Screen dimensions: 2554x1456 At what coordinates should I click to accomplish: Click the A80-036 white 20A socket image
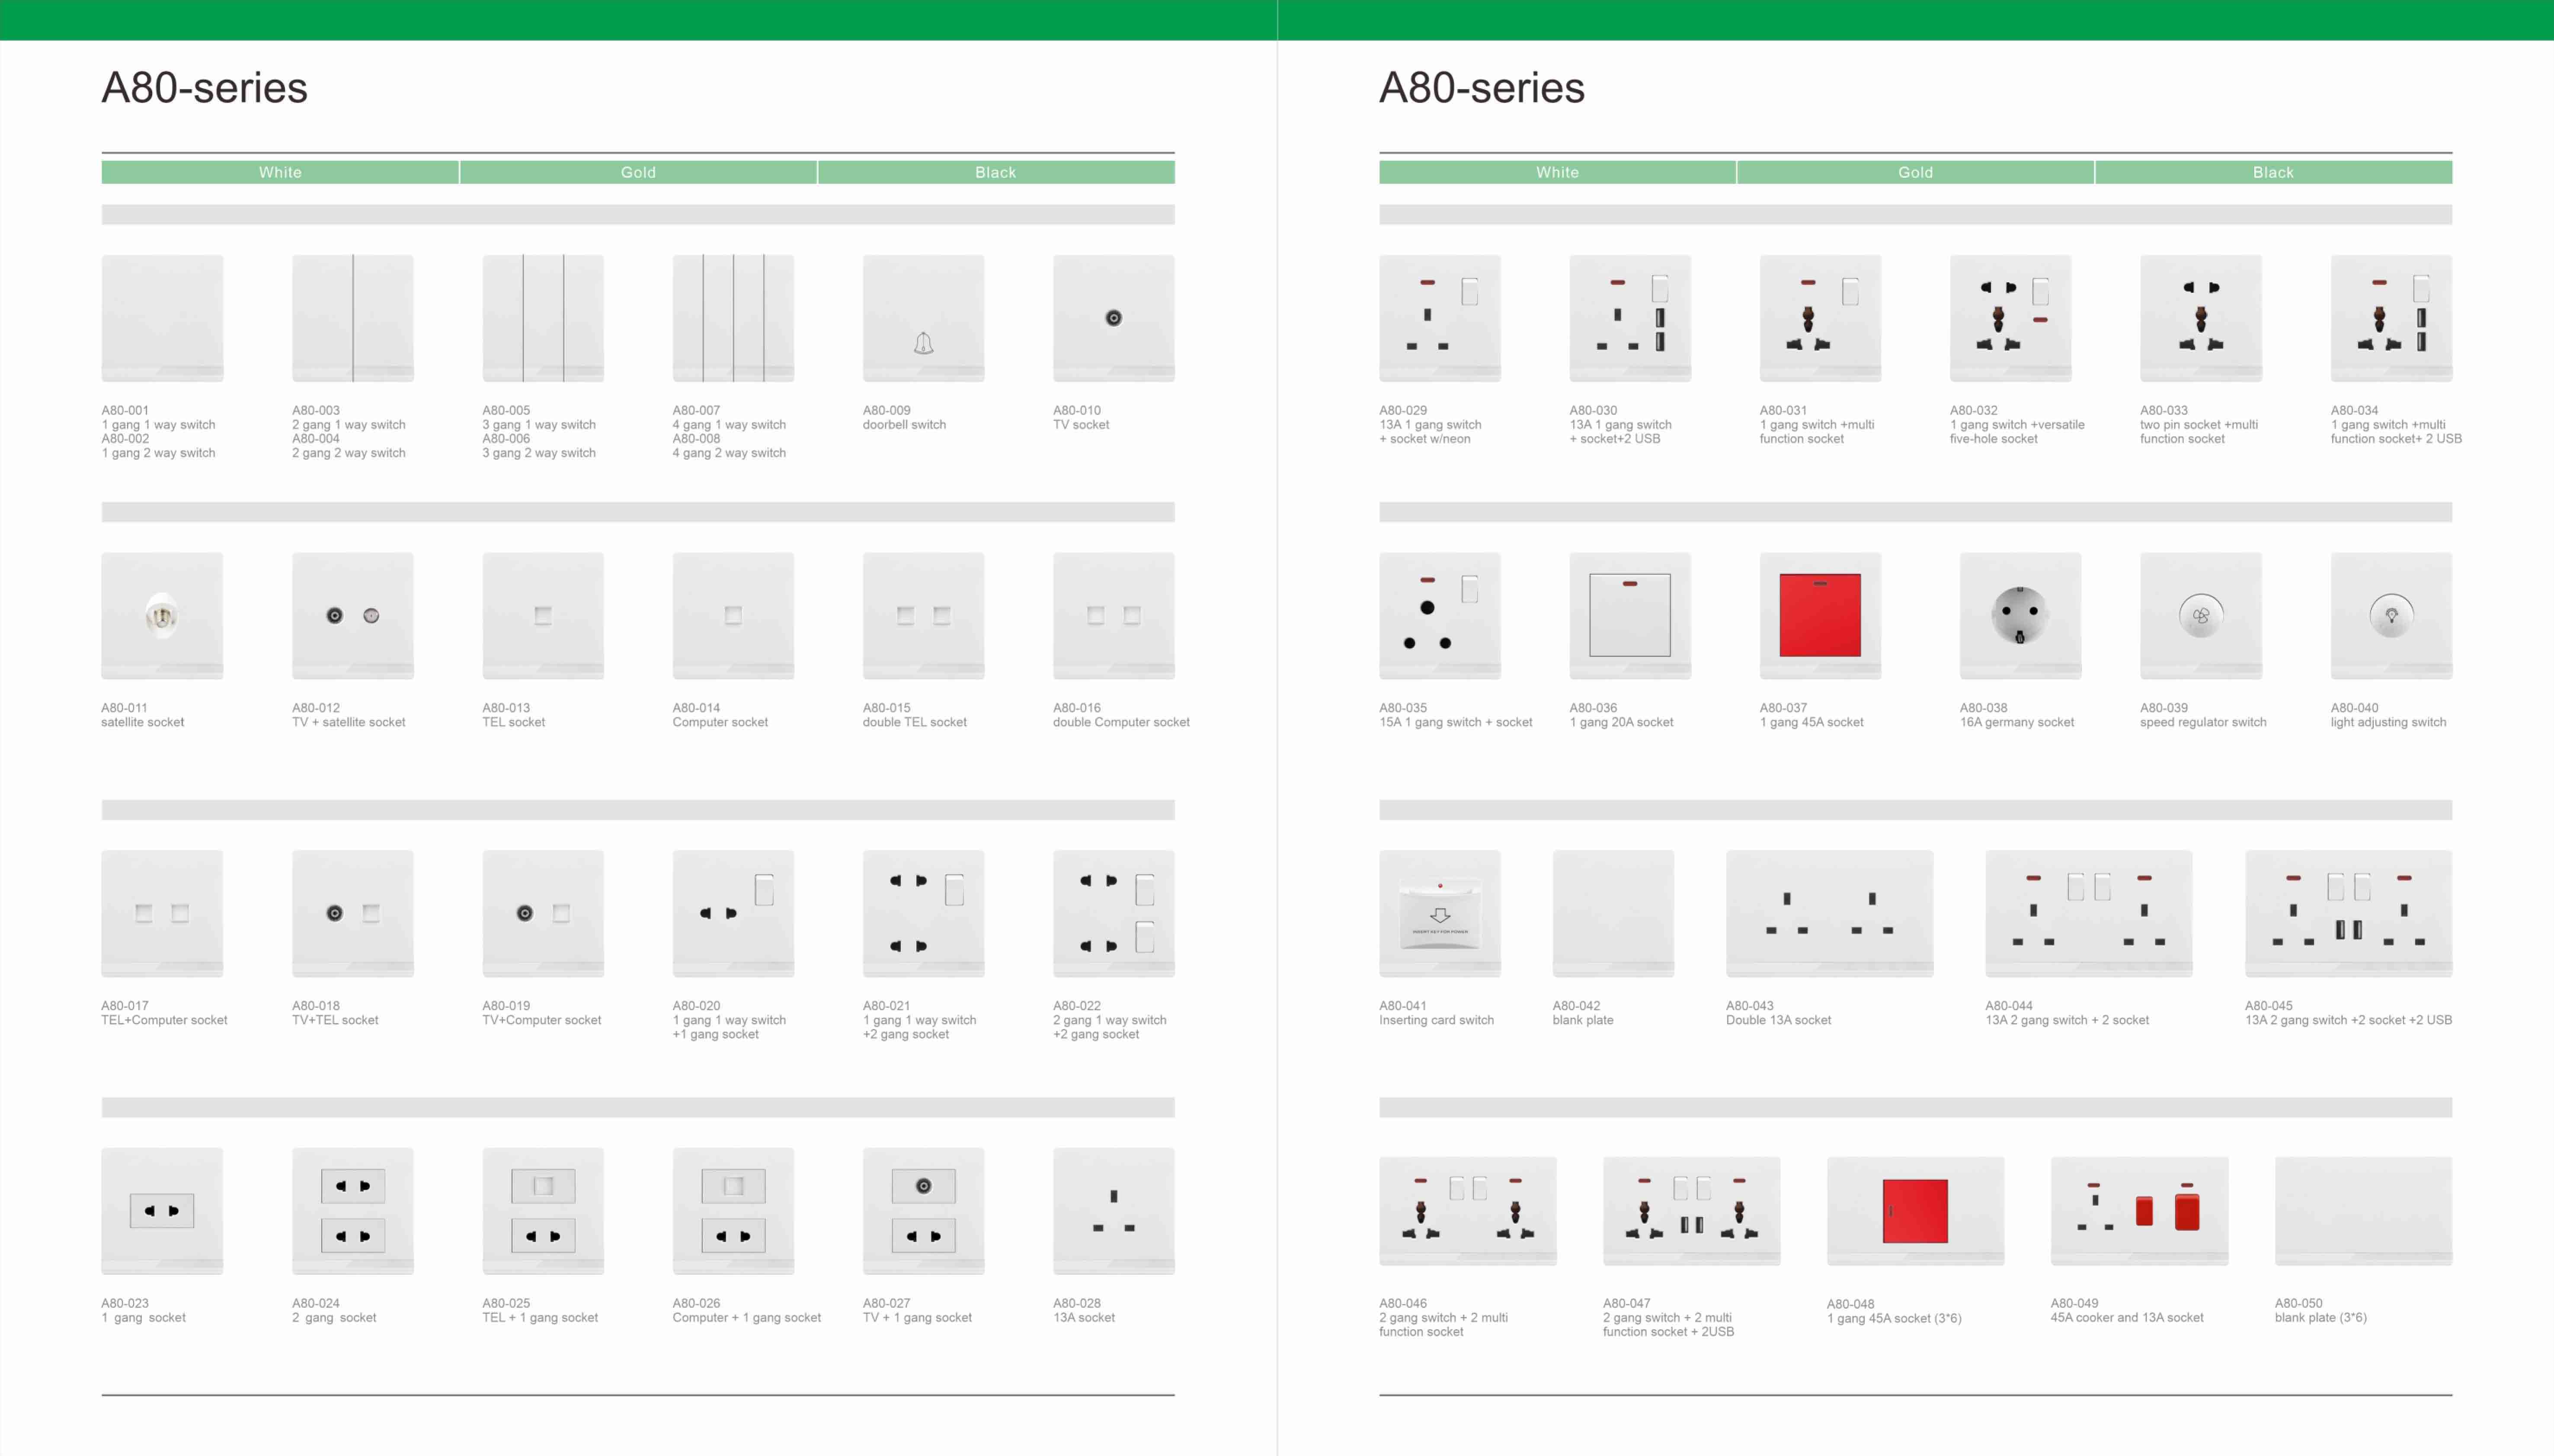tap(1630, 616)
